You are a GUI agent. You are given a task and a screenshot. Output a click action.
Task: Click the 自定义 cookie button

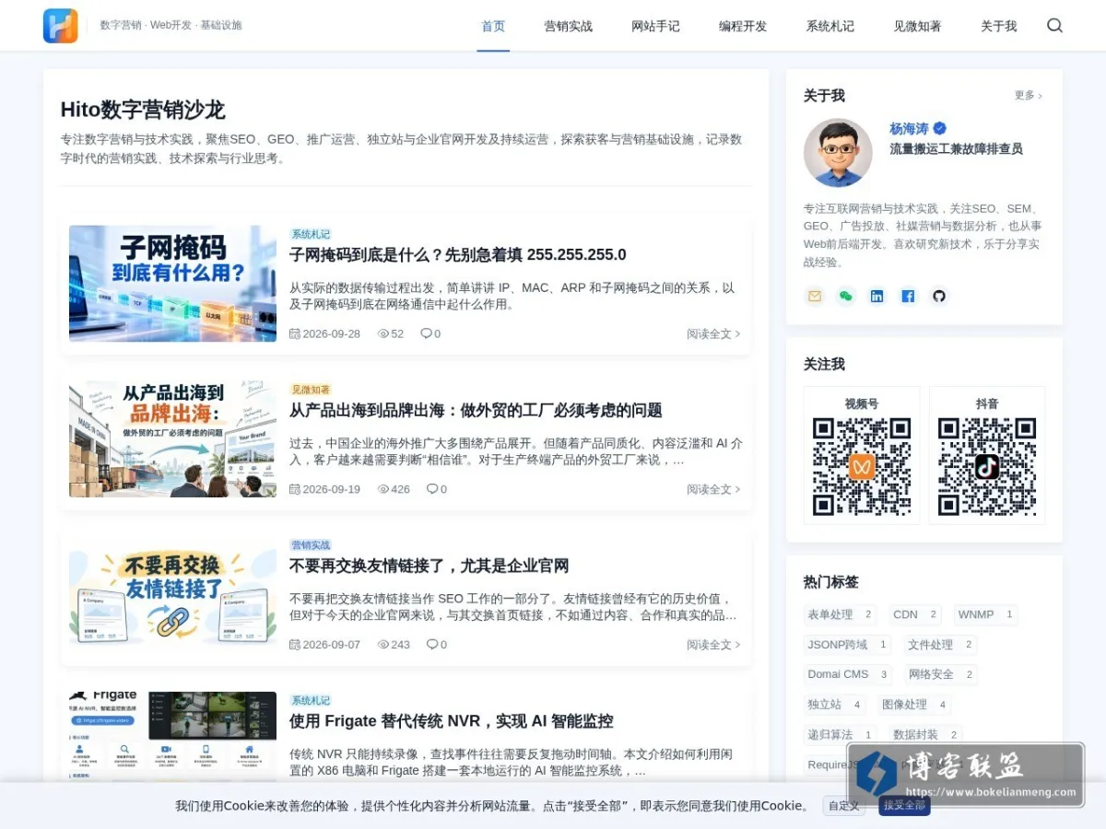[844, 806]
